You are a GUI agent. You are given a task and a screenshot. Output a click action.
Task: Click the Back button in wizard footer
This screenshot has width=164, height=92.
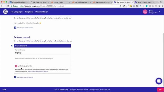click(4, 89)
